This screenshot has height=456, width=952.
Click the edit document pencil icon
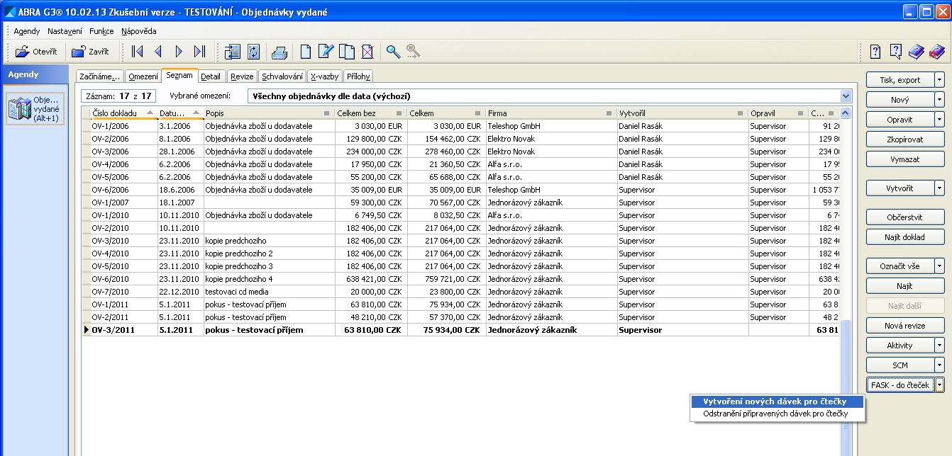326,52
